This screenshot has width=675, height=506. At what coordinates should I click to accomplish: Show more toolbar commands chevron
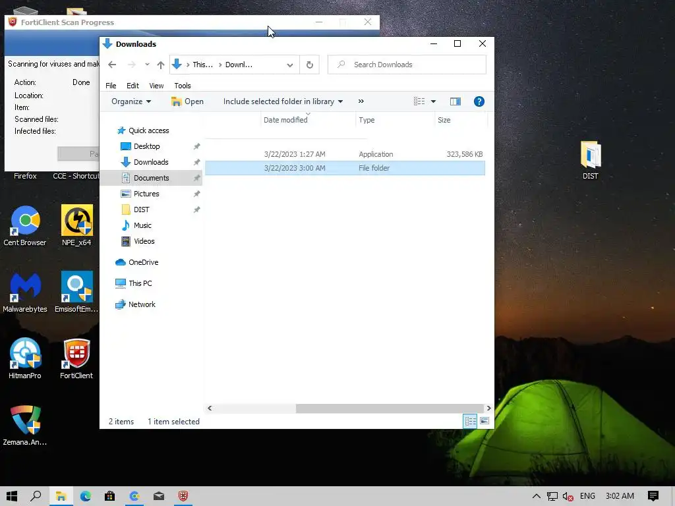[361, 101]
